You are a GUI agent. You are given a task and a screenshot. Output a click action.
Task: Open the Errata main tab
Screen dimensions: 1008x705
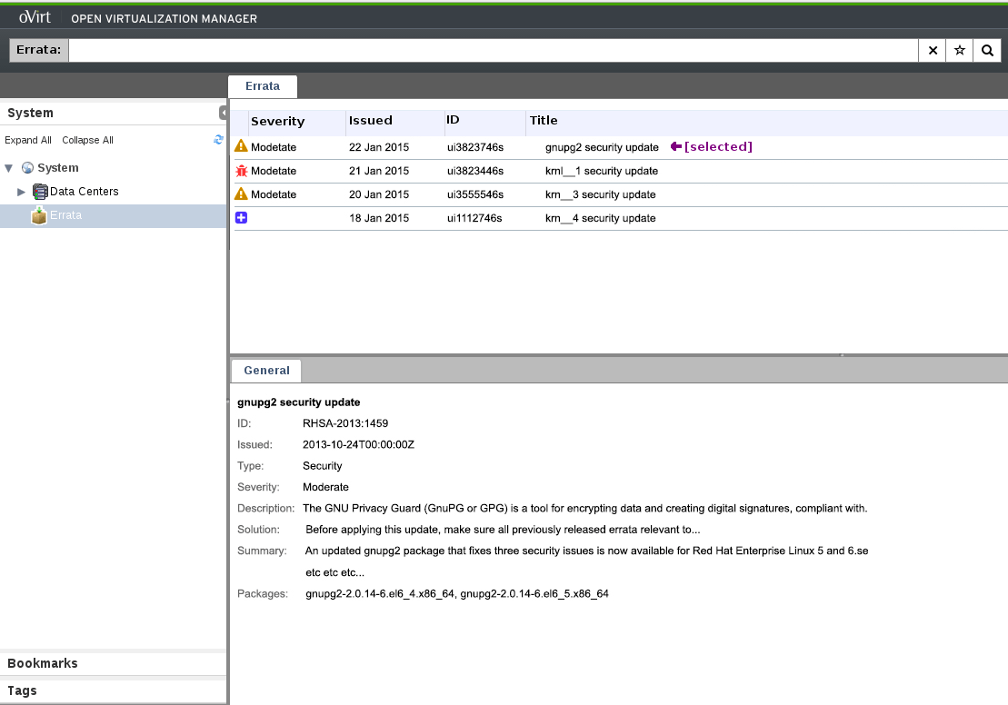(x=263, y=86)
